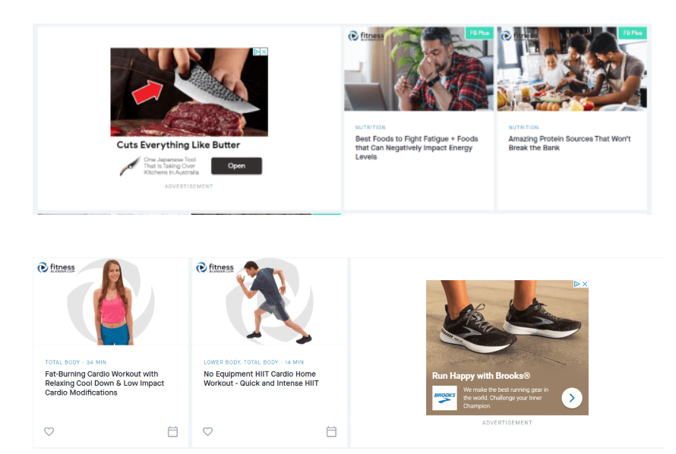The width and height of the screenshot is (676, 454).
Task: Click the family cooking article image
Action: pyautogui.click(x=572, y=69)
